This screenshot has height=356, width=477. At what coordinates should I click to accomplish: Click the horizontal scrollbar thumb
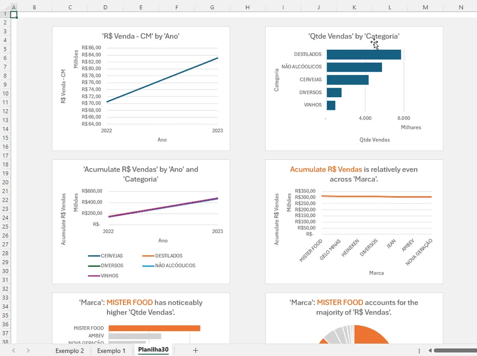455,351
